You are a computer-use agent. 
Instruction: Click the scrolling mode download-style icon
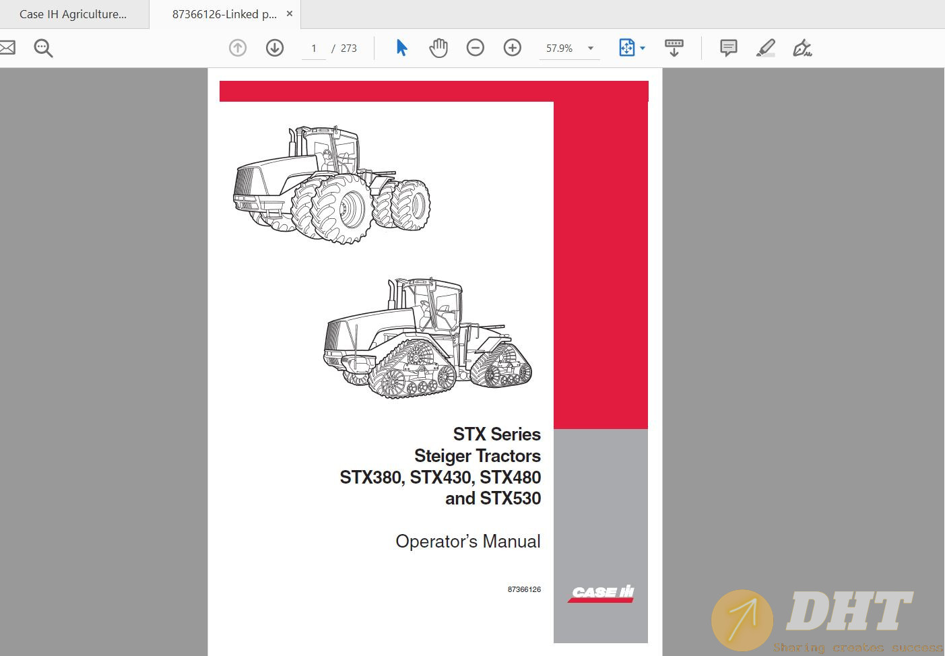pos(674,48)
